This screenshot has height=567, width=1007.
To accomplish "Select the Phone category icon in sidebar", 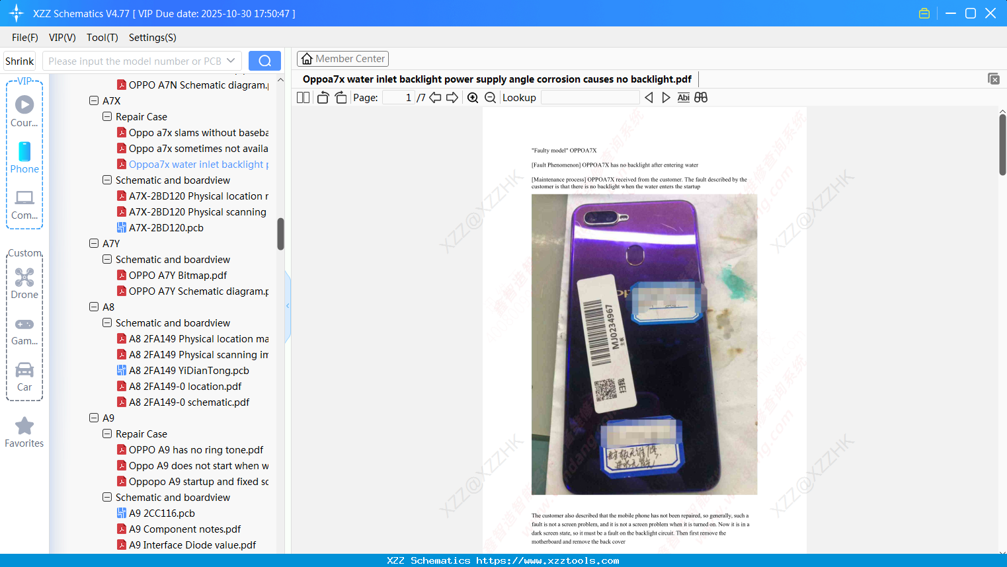I will pyautogui.click(x=24, y=157).
